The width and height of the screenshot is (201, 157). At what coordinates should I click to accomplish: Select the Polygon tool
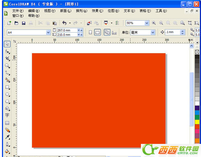7,102
